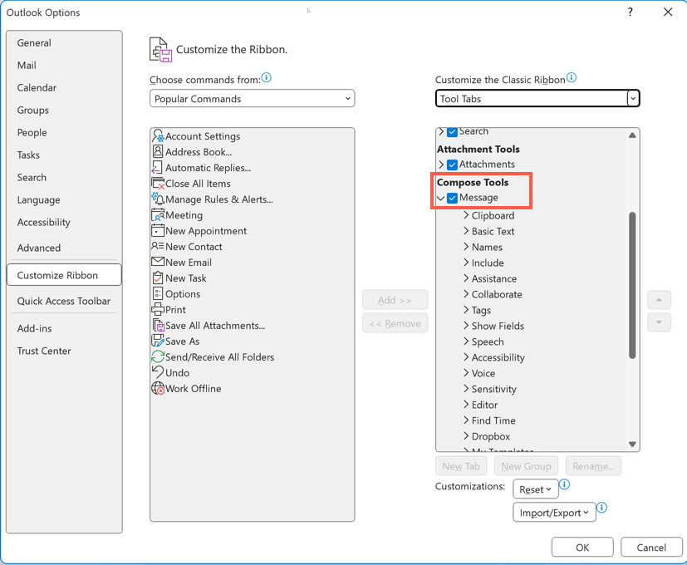The image size is (687, 565).
Task: Click the OK button
Action: (x=582, y=548)
